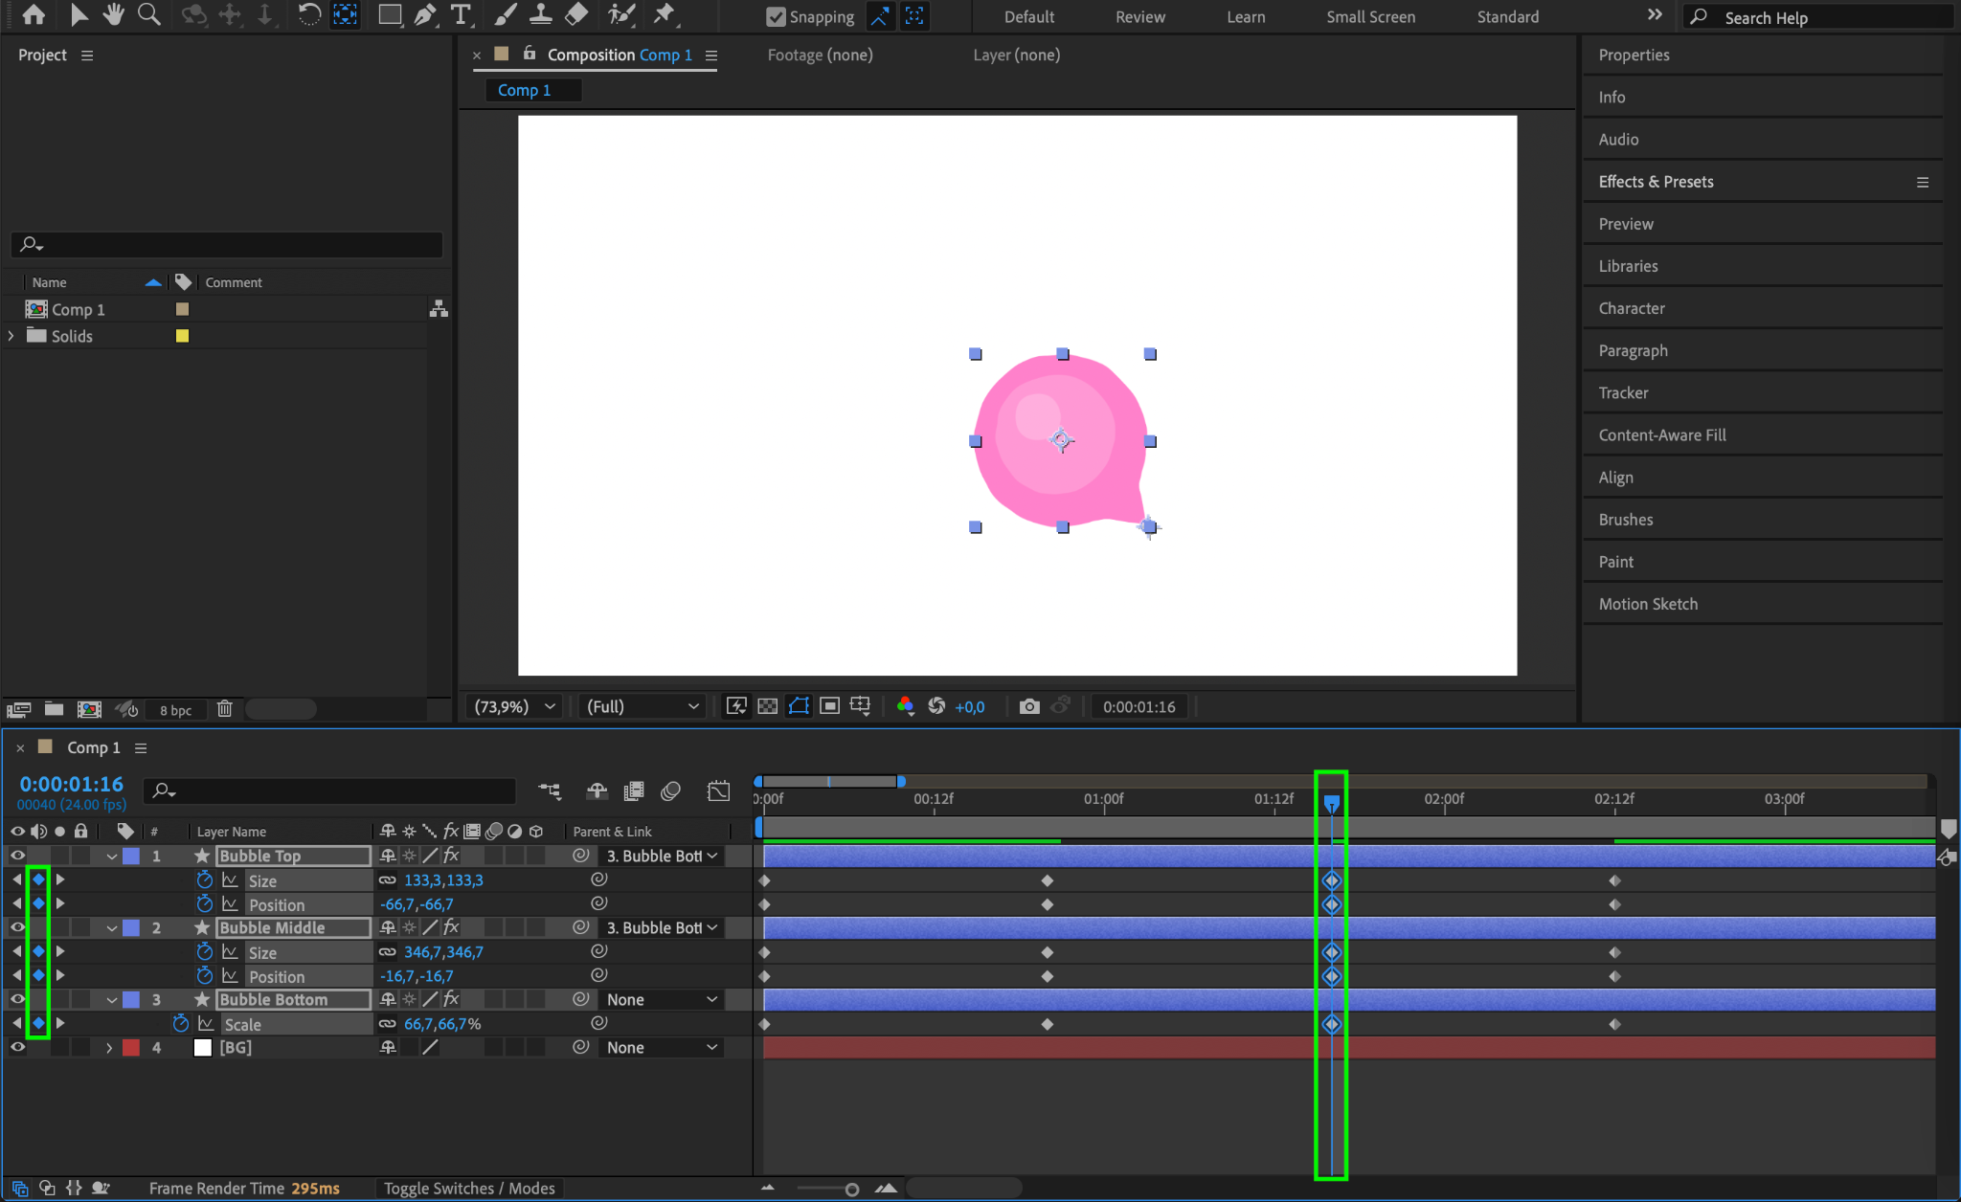Toggle the transparency grid icon
1961x1202 pixels.
pyautogui.click(x=767, y=706)
